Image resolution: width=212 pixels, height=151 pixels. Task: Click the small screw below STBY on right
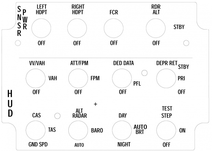(186, 43)
